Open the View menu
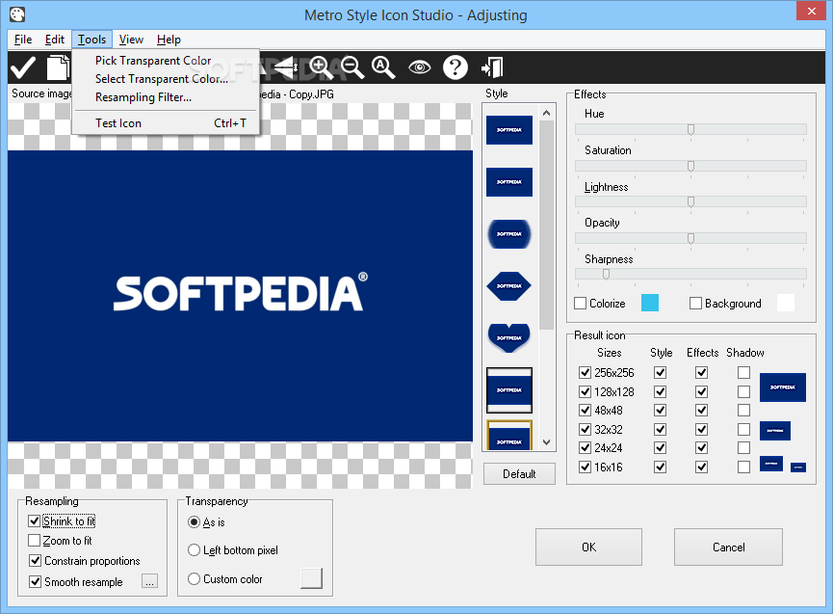Viewport: 833px width, 614px height. pos(131,40)
